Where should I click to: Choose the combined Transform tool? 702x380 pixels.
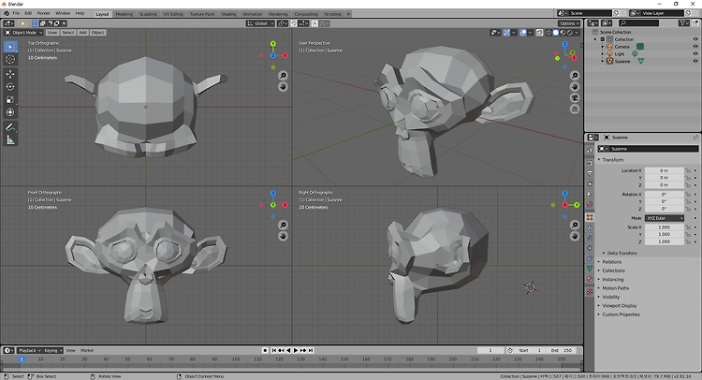tap(10, 112)
